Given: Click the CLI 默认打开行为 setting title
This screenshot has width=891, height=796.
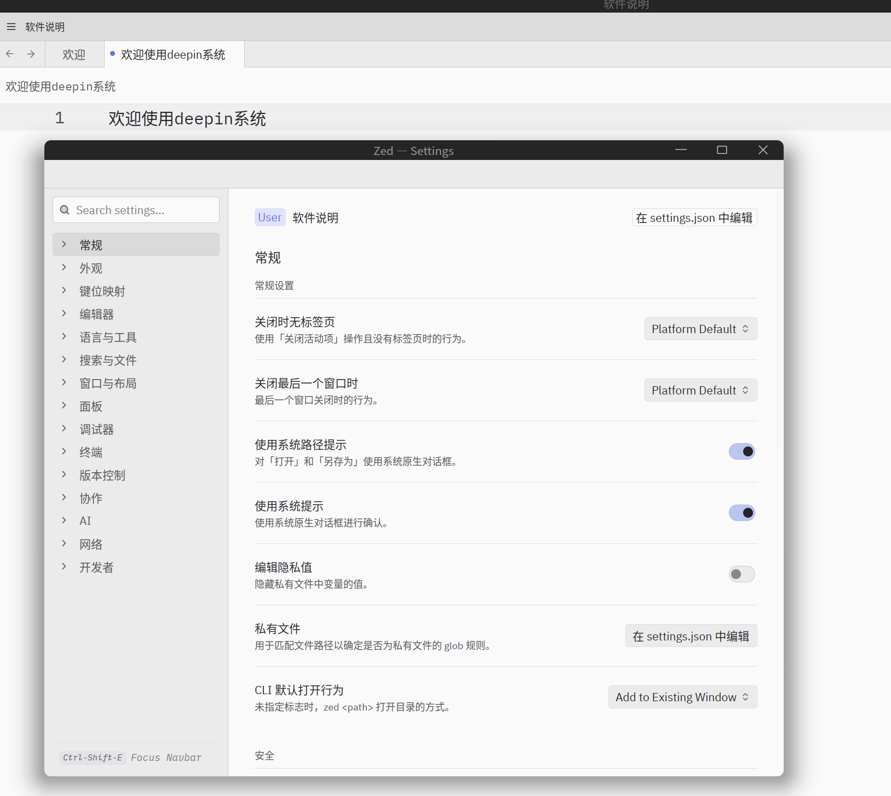Looking at the screenshot, I should tap(299, 690).
